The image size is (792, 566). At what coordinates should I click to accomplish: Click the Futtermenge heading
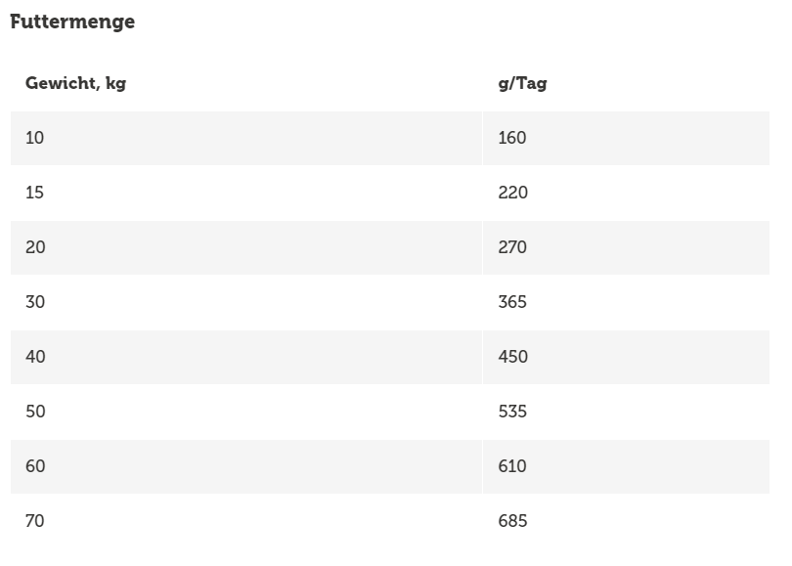(x=72, y=22)
